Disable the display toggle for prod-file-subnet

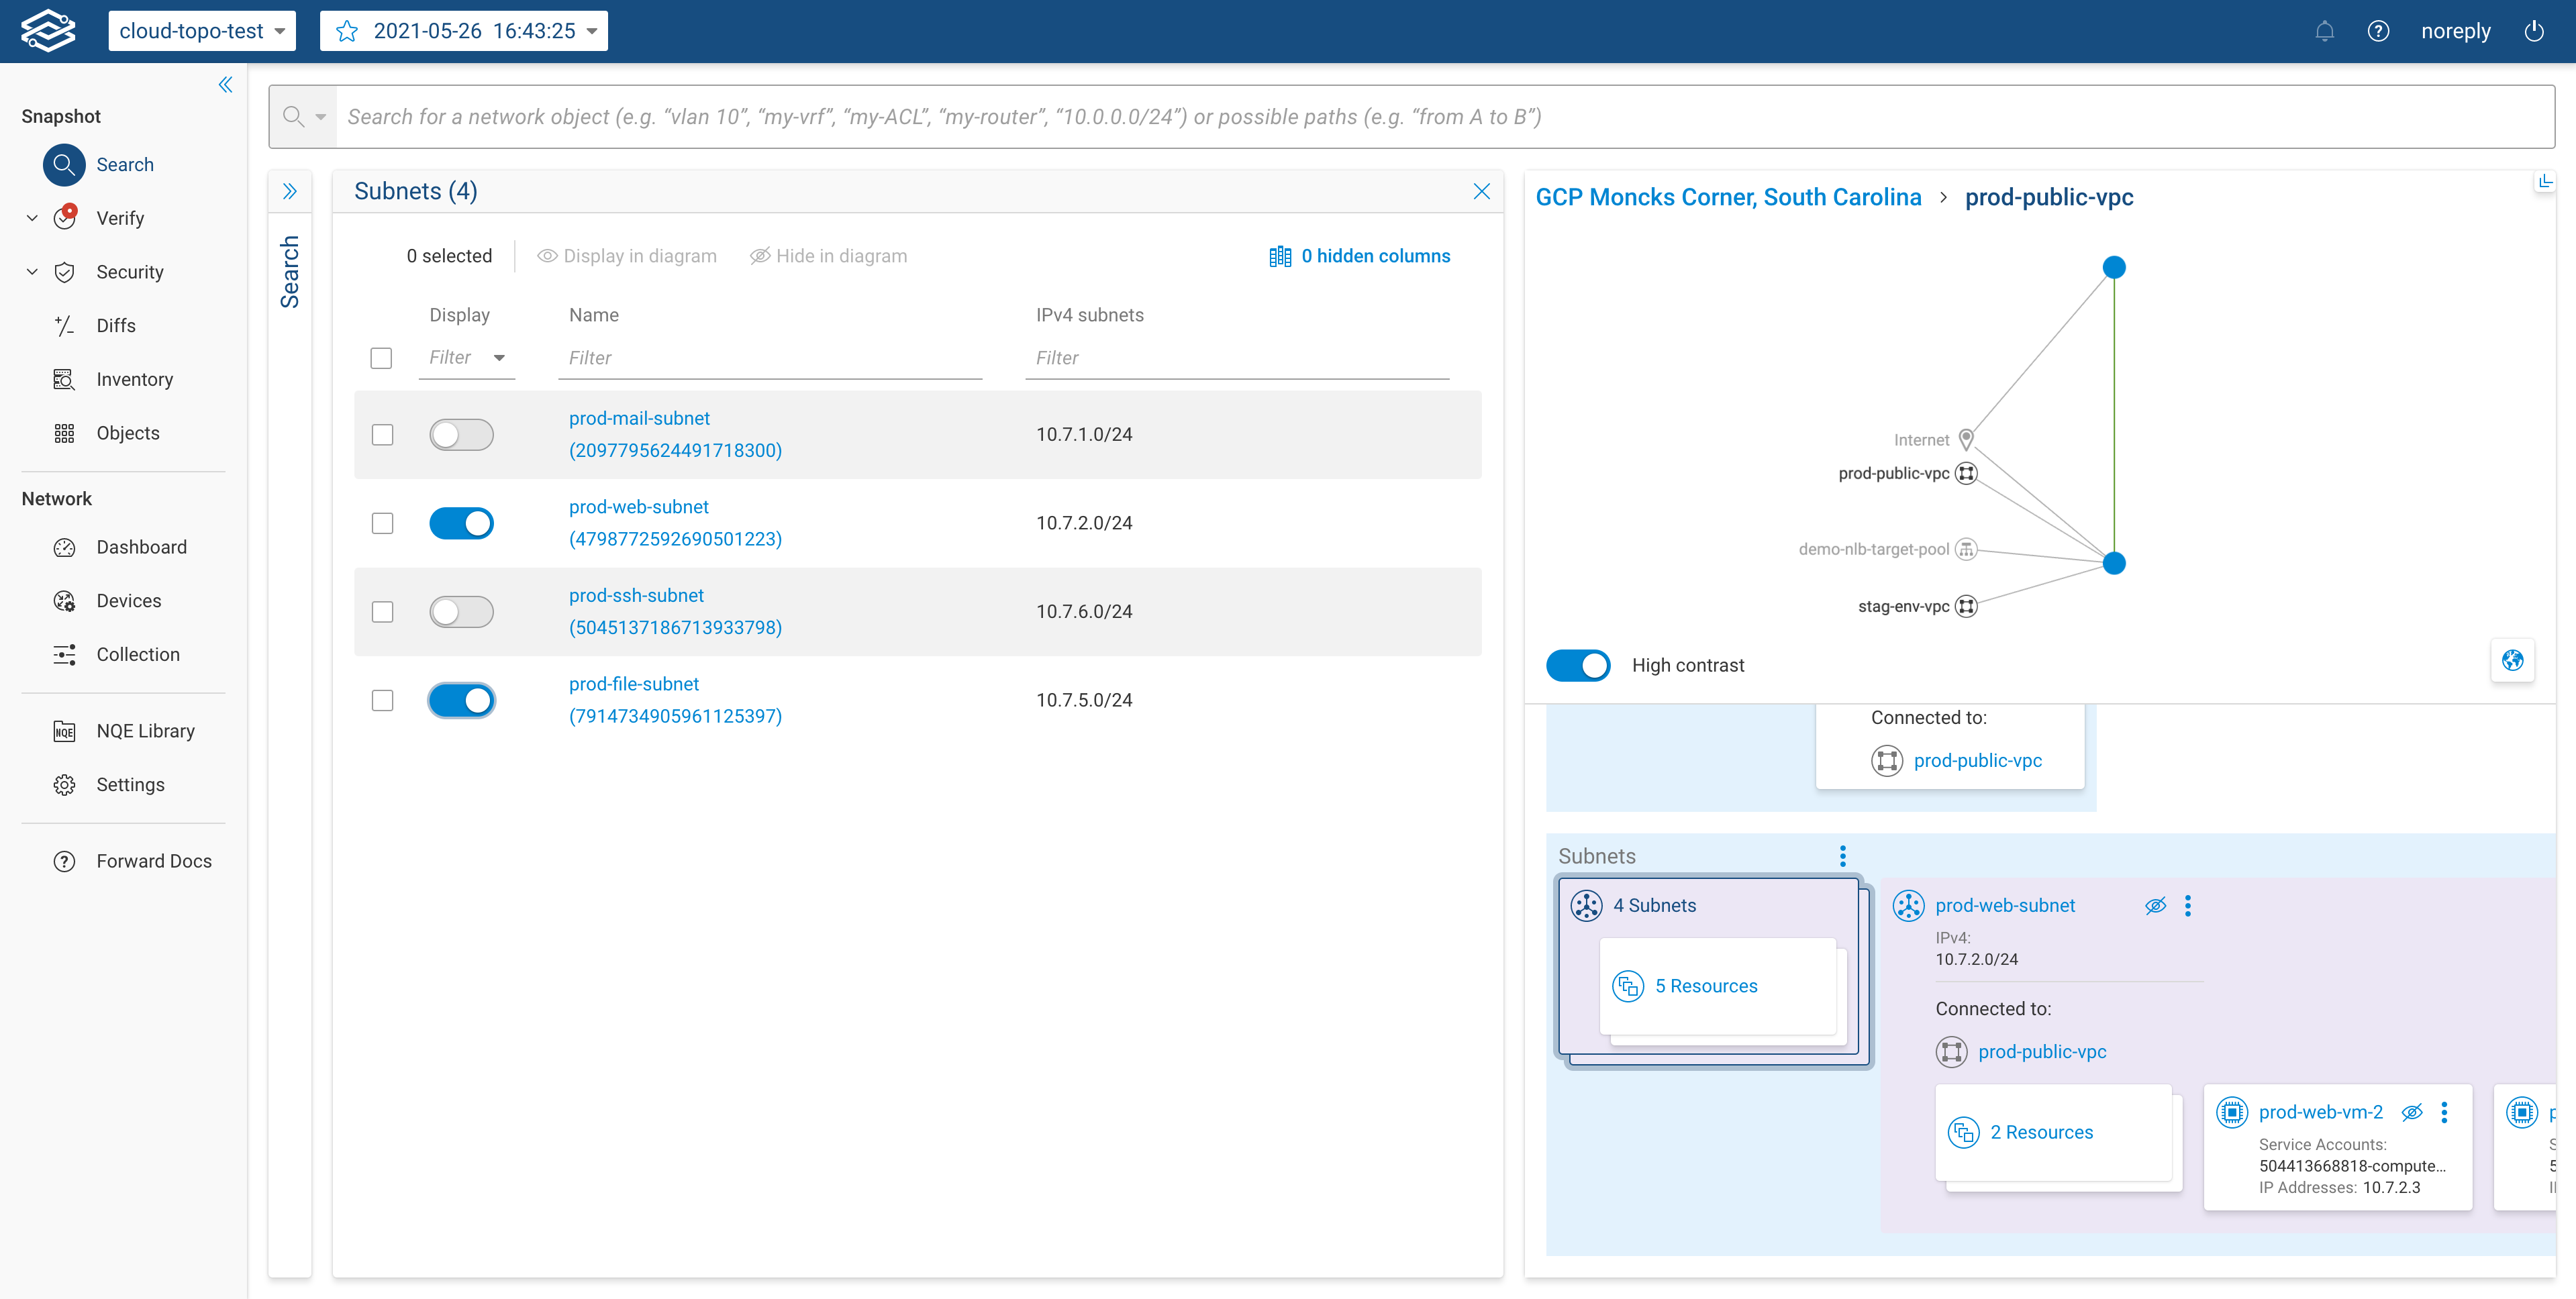pyautogui.click(x=461, y=700)
